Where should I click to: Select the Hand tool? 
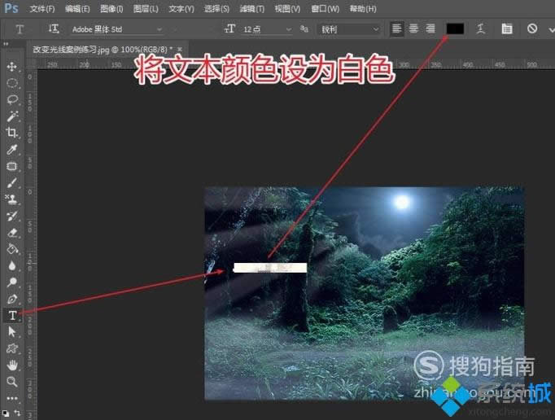tap(12, 365)
